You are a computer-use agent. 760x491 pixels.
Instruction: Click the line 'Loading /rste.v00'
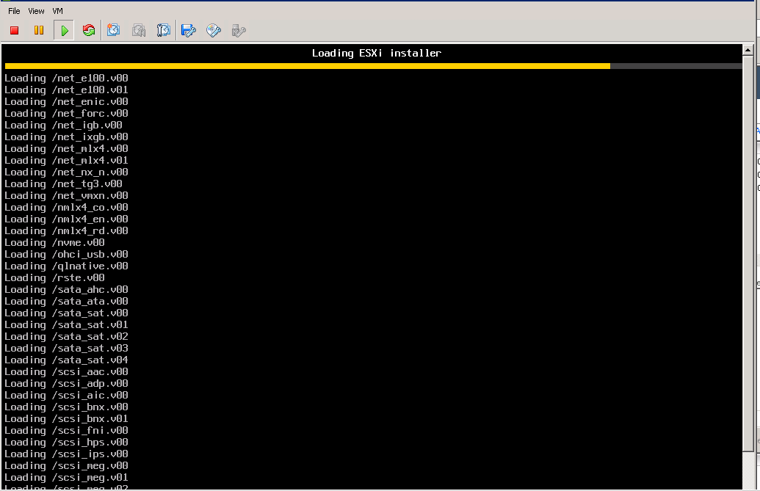coord(55,277)
